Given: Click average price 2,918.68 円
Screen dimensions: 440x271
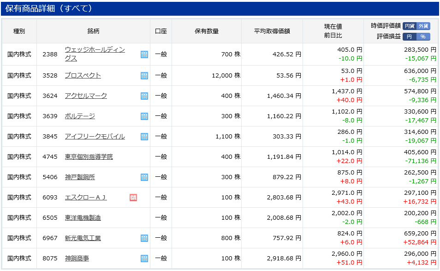Looking at the screenshot, I should [x=284, y=259].
